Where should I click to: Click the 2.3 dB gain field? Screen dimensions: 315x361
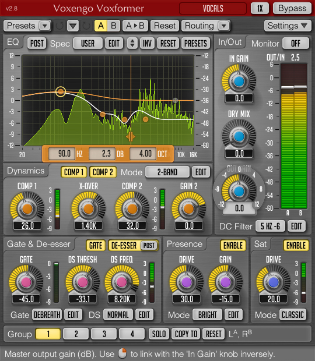(x=102, y=154)
